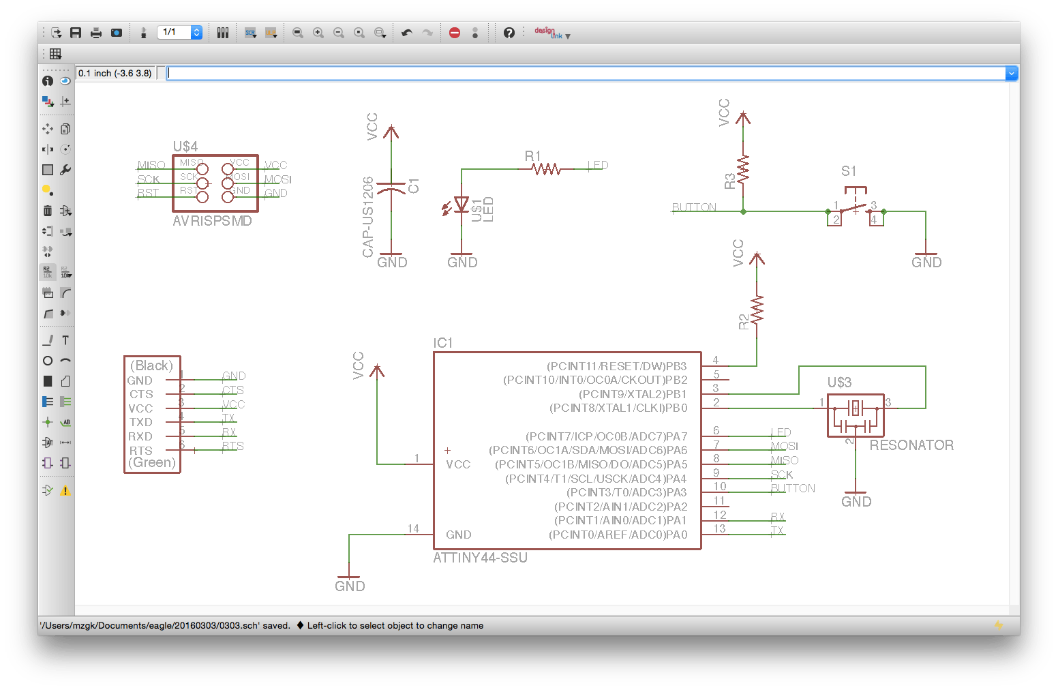Undo the last action
1058x690 pixels.
(x=407, y=33)
